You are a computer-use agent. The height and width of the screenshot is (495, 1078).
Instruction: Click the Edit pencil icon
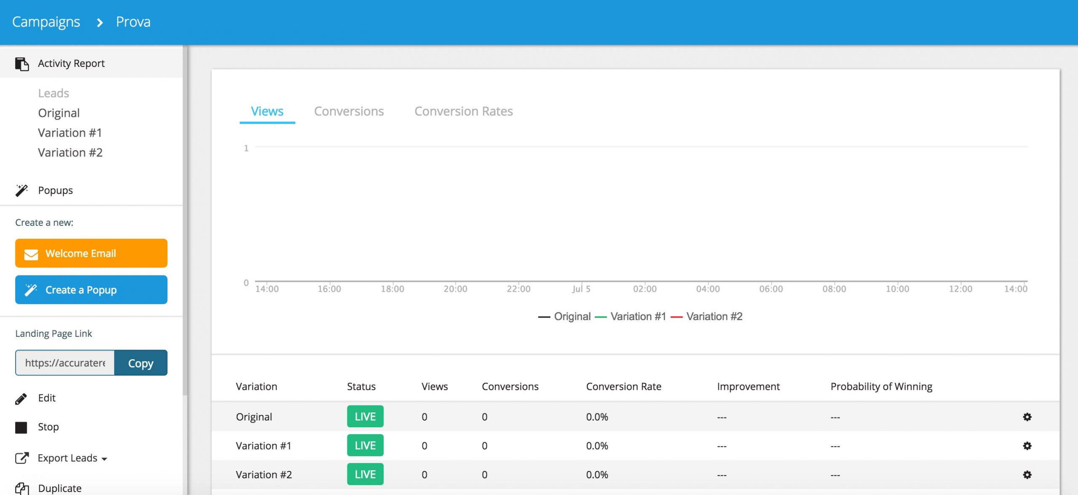21,399
